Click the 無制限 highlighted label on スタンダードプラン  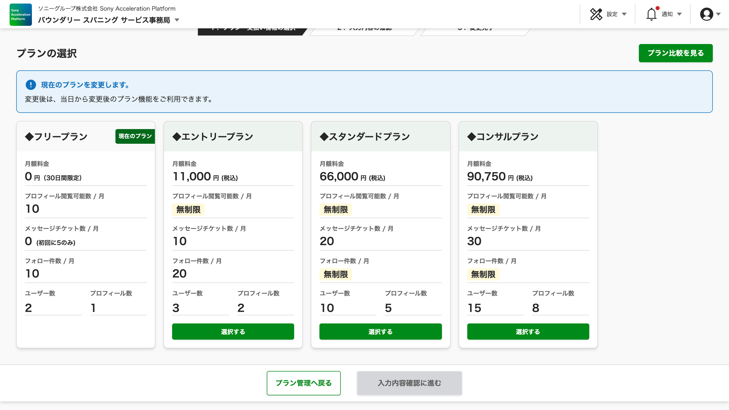(x=336, y=209)
